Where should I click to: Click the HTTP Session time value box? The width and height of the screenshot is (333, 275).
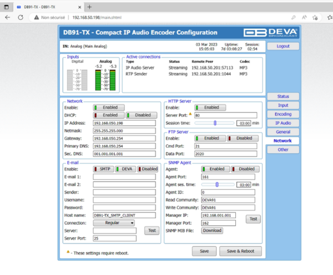[244, 123]
